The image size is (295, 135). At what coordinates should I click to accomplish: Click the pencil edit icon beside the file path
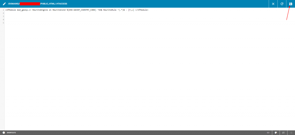pos(4,4)
